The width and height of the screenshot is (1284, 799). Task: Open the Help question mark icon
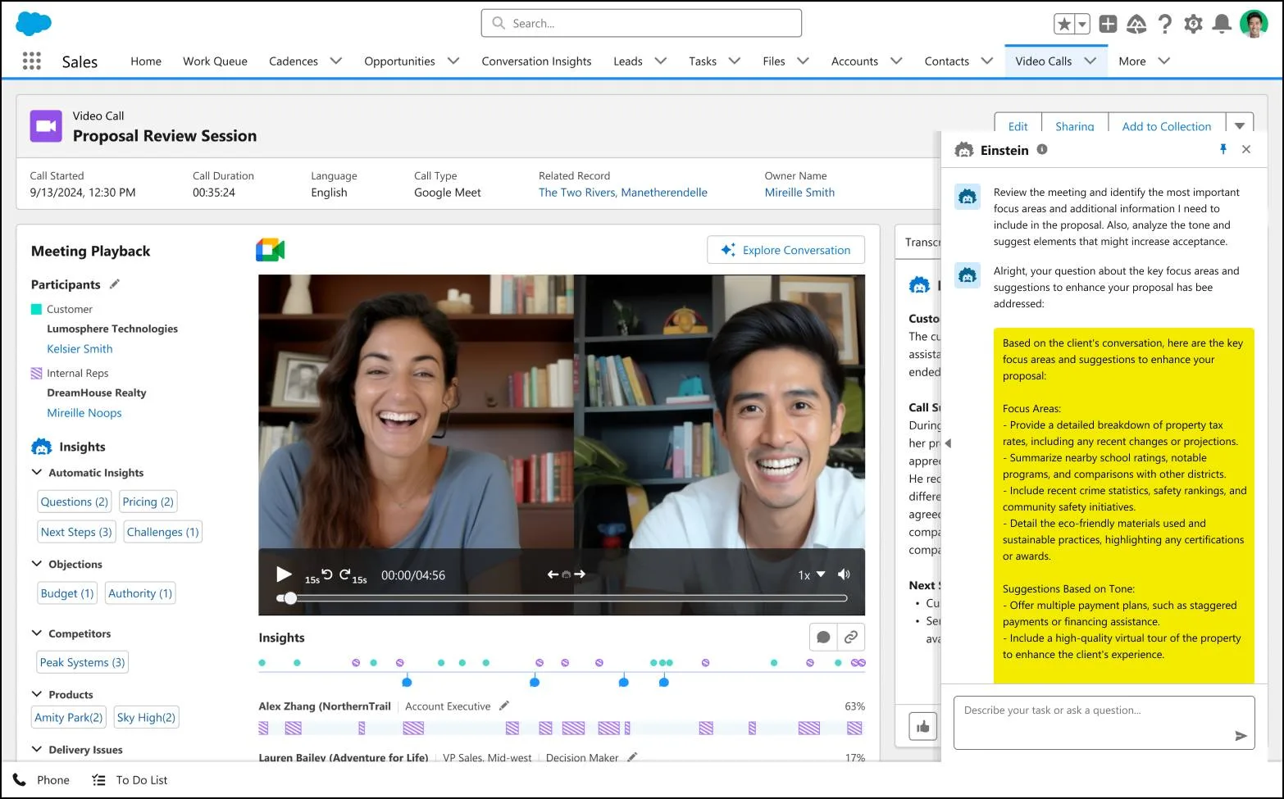click(x=1164, y=24)
